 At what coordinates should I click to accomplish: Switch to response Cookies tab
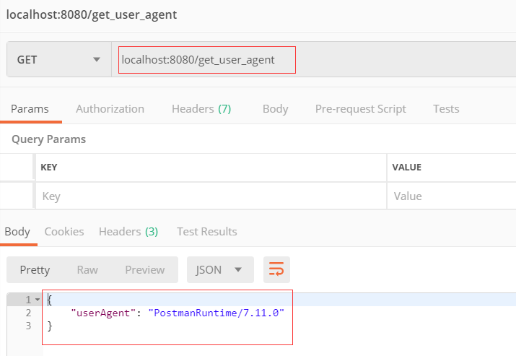click(64, 232)
